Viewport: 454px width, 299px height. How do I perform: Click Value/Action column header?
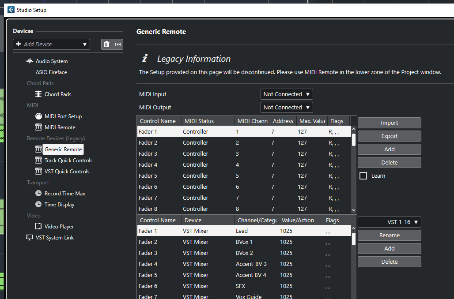(301, 220)
